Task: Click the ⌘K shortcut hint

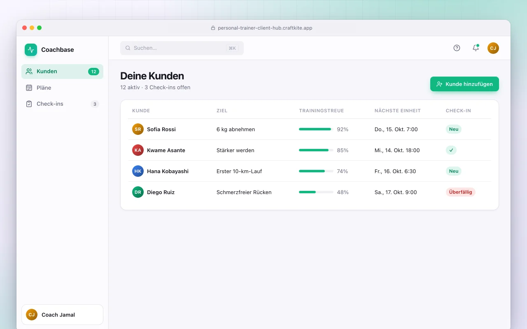Action: pyautogui.click(x=232, y=48)
